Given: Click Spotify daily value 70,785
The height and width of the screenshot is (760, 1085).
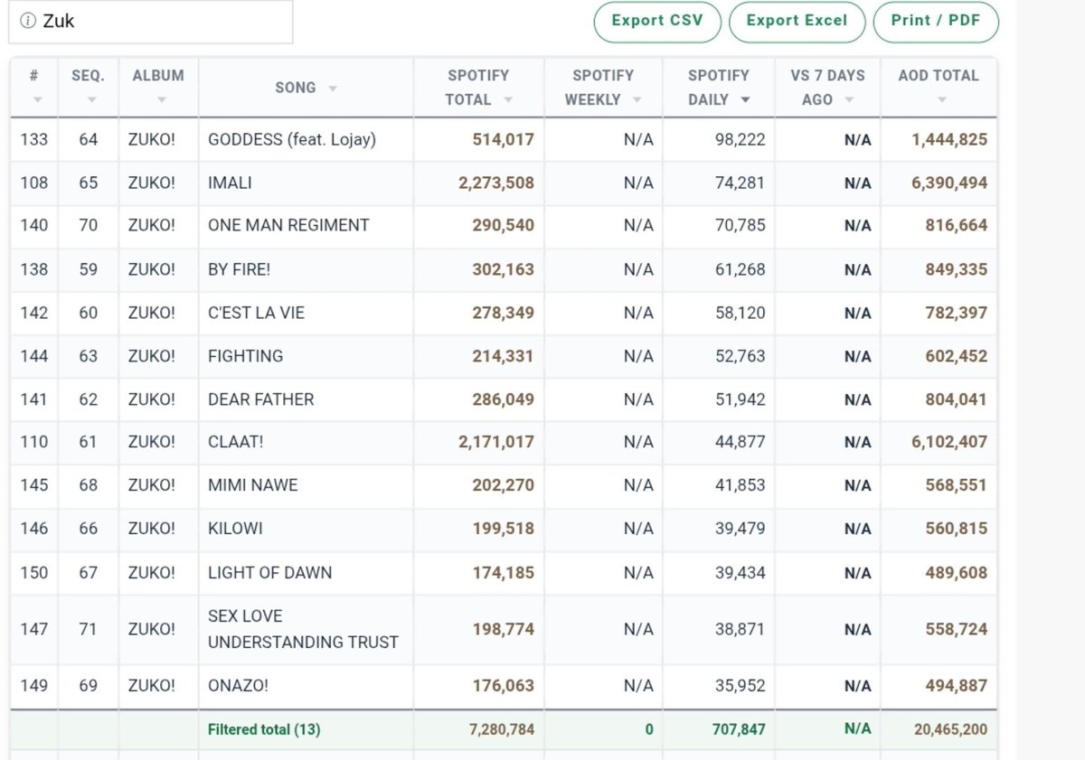Looking at the screenshot, I should tap(740, 226).
